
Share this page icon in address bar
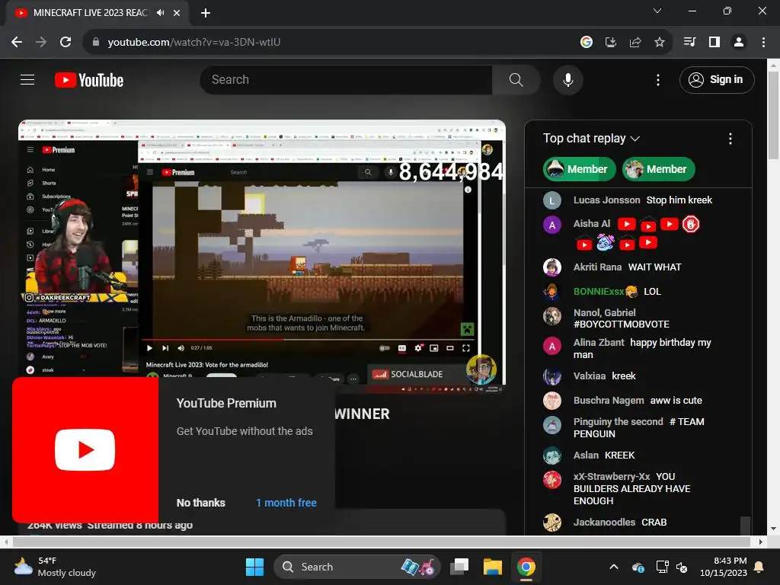pyautogui.click(x=635, y=43)
